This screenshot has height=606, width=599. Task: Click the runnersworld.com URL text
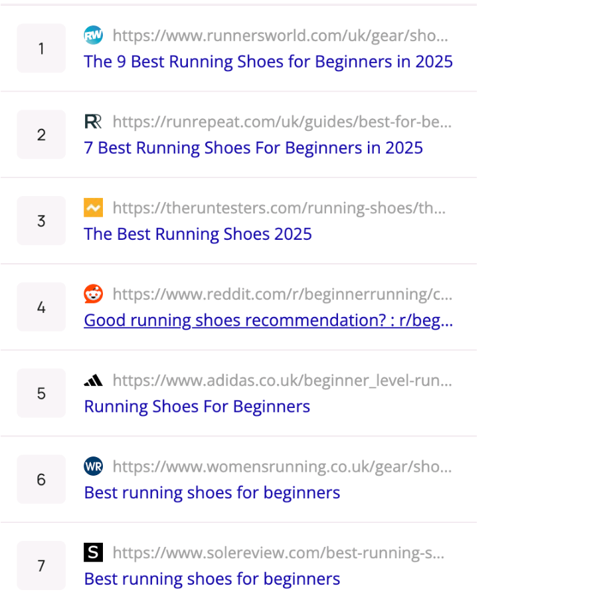tap(280, 36)
